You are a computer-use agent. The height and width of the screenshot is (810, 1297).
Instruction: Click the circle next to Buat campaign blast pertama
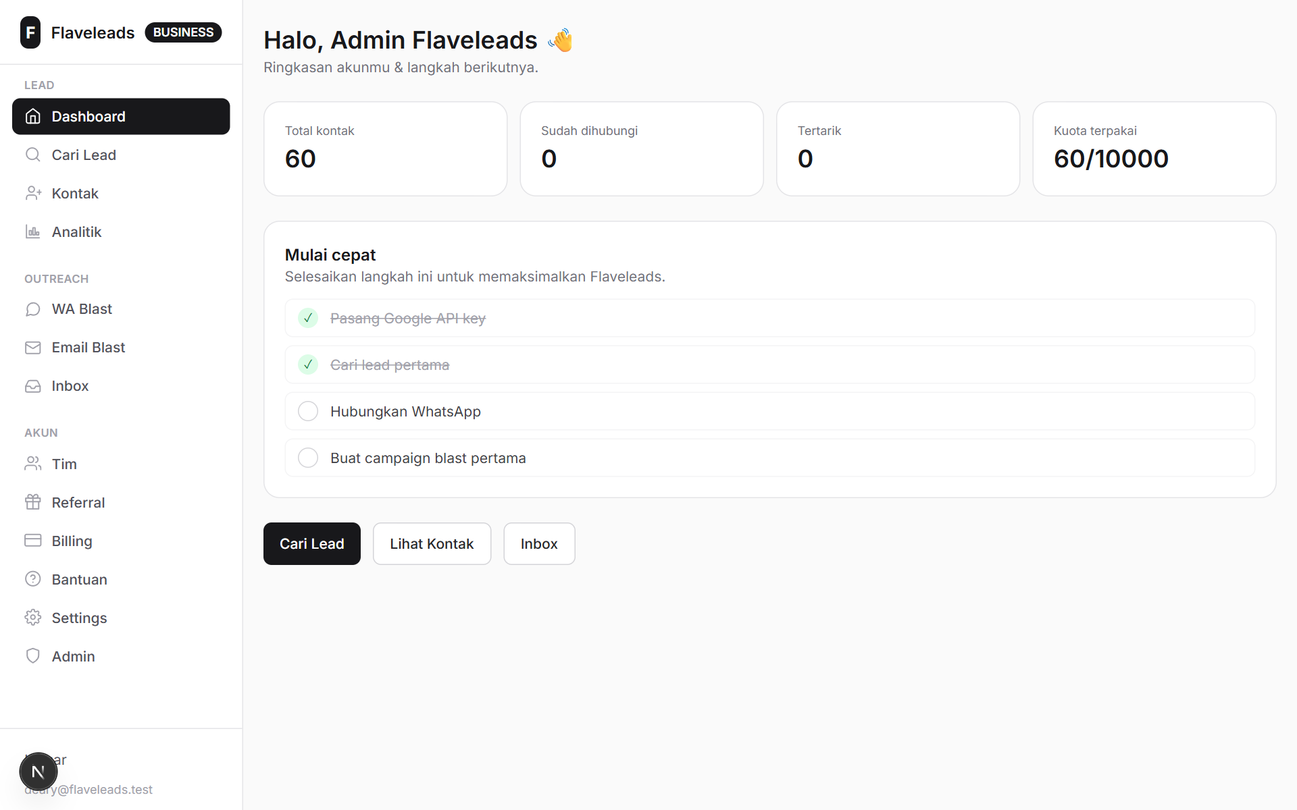pyautogui.click(x=308, y=458)
